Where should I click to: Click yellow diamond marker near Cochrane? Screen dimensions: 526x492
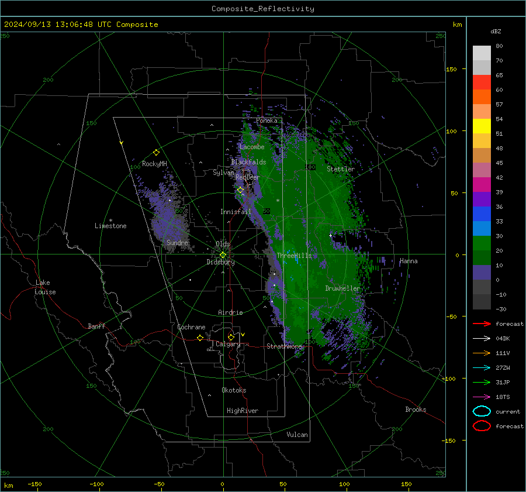[x=200, y=338]
